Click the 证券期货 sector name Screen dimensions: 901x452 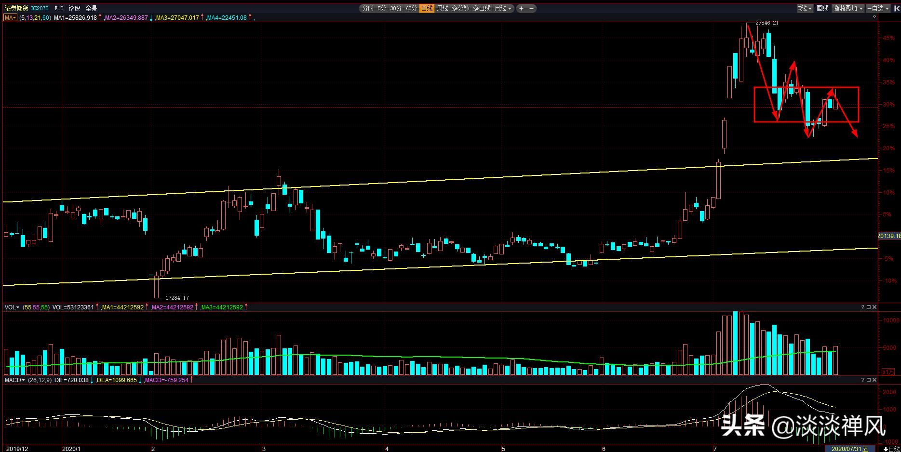tap(16, 8)
